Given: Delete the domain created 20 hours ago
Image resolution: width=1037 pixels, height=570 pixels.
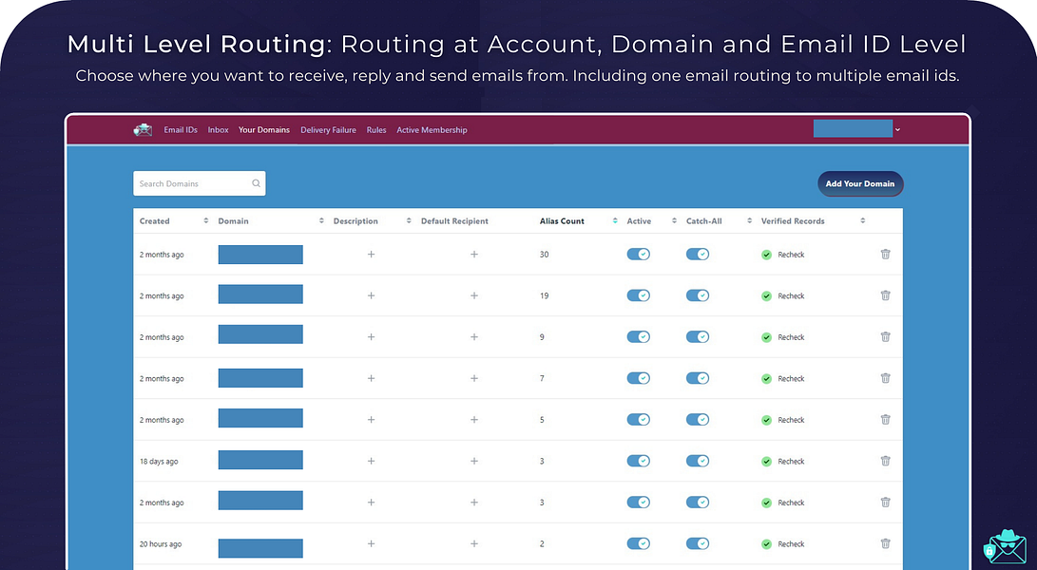Looking at the screenshot, I should point(886,543).
